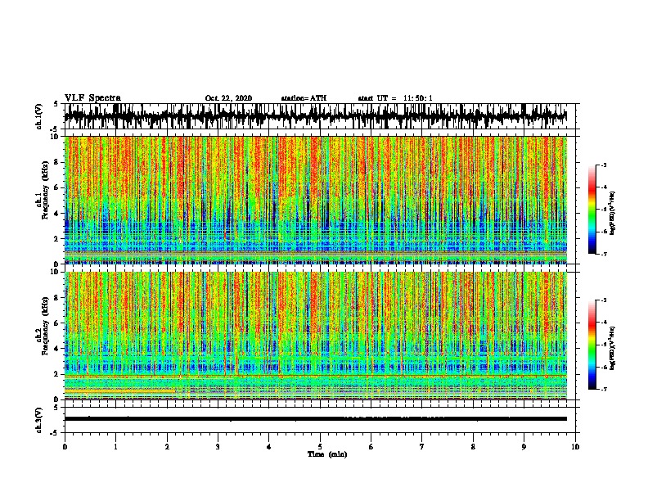Click the ch.1 colorbar log(PSD) unit label
The image size is (648, 501).
pos(613,213)
